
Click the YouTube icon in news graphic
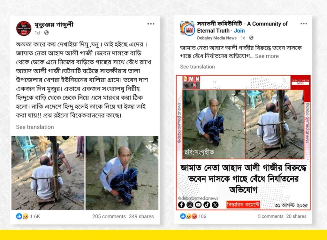(x=198, y=205)
